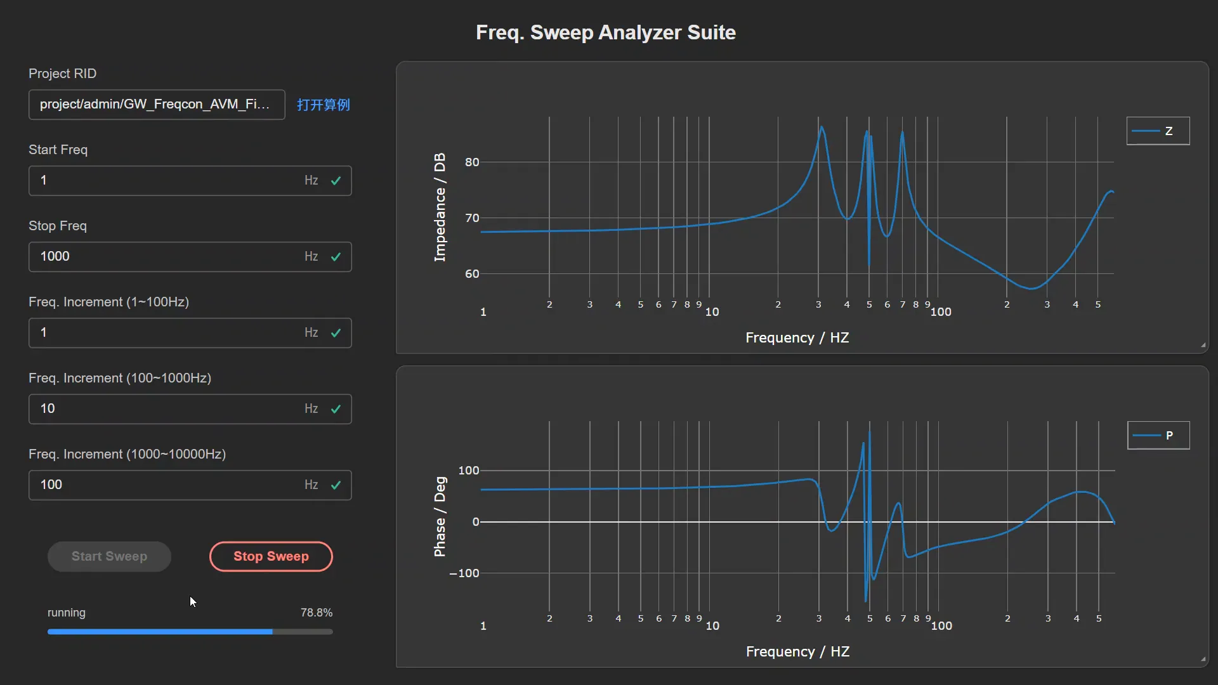Click the Phase / Deg axis title

[440, 517]
